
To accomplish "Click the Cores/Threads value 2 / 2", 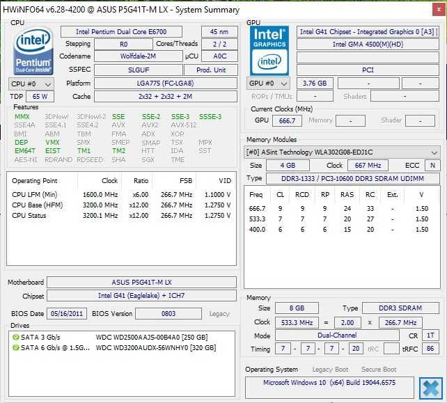I will click(219, 44).
